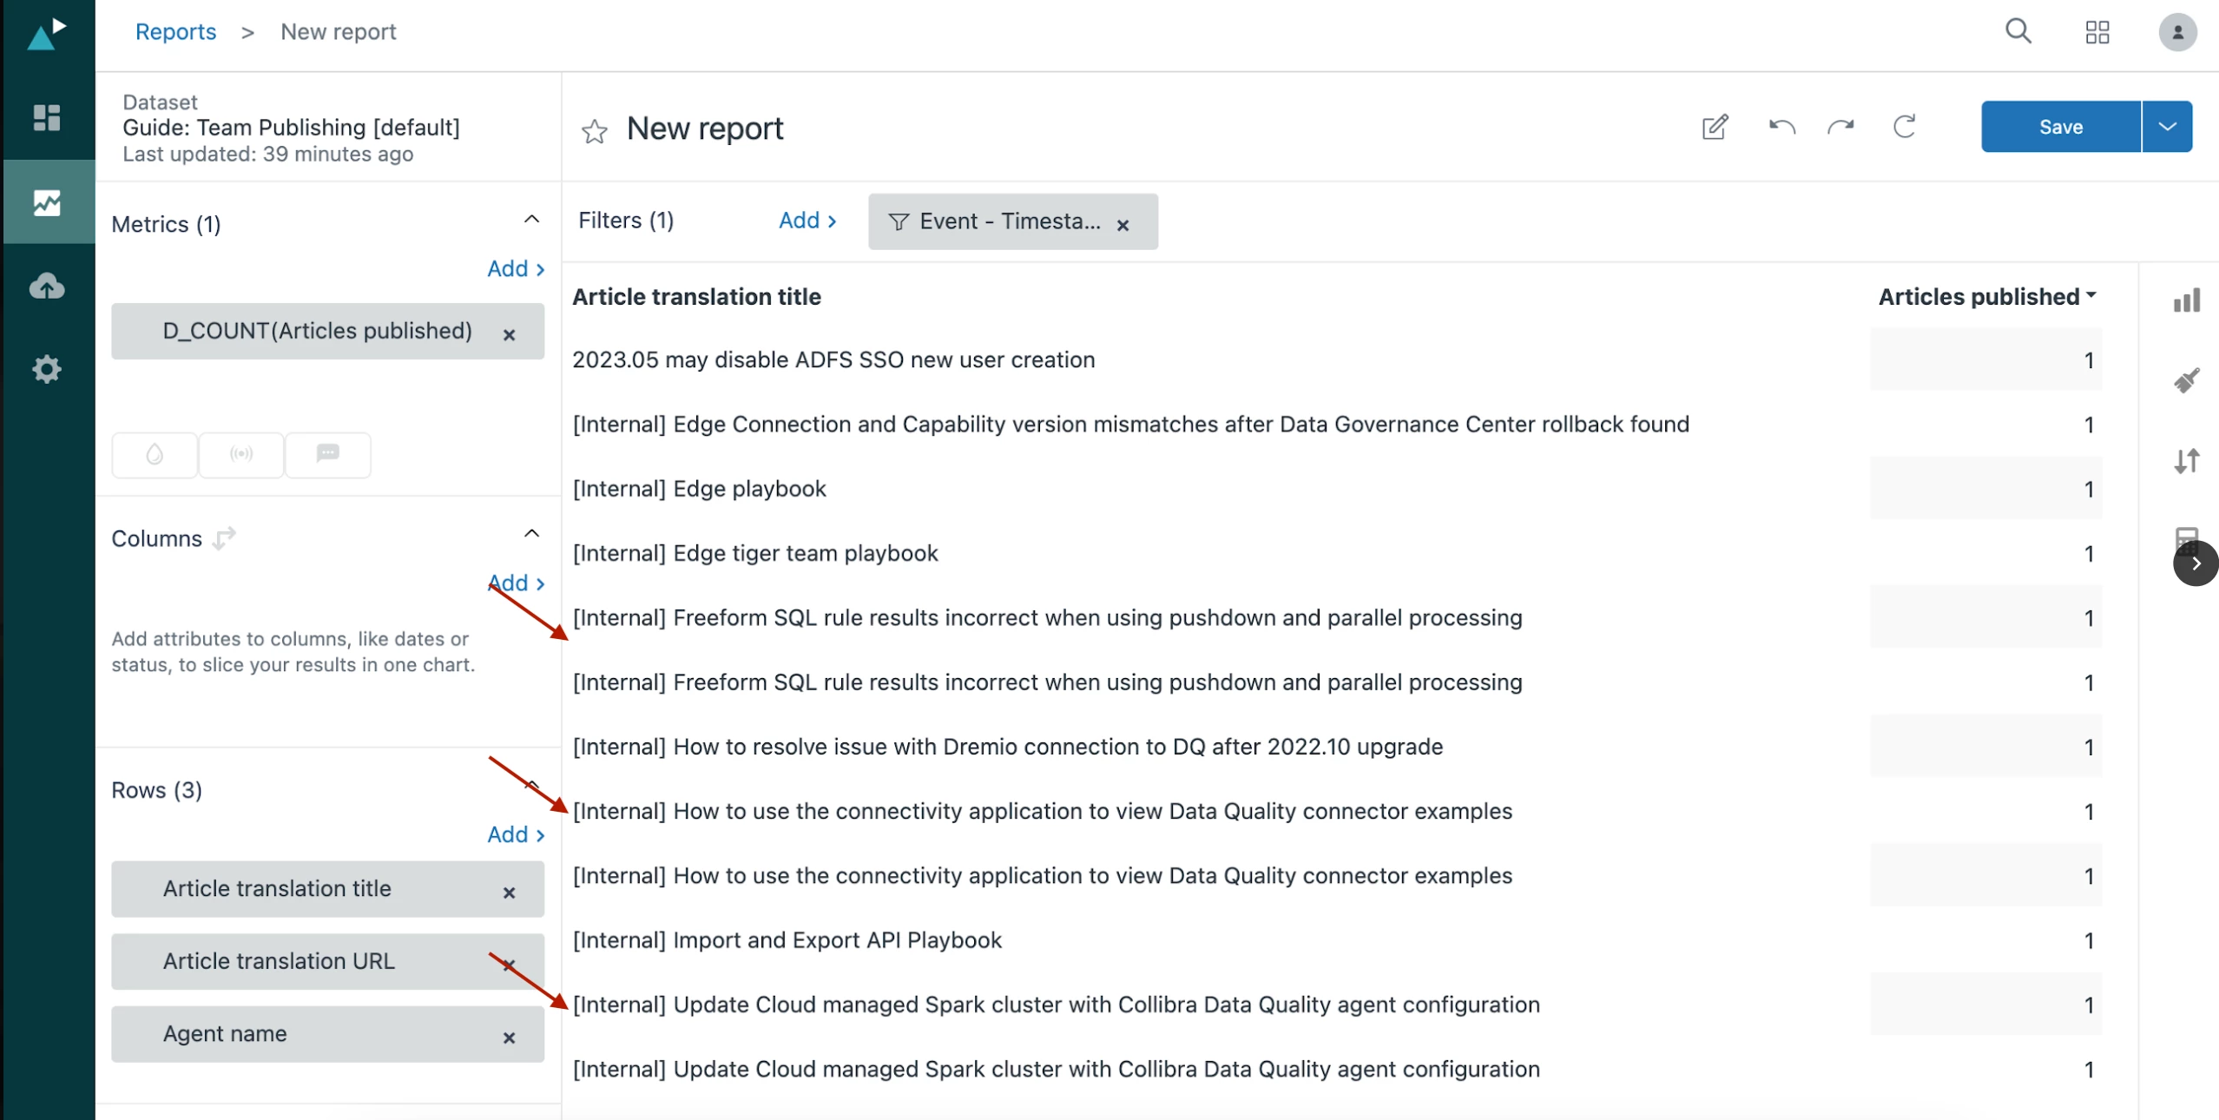This screenshot has height=1120, width=2219.
Task: Remove the Agent name row attribute
Action: pos(510,1038)
